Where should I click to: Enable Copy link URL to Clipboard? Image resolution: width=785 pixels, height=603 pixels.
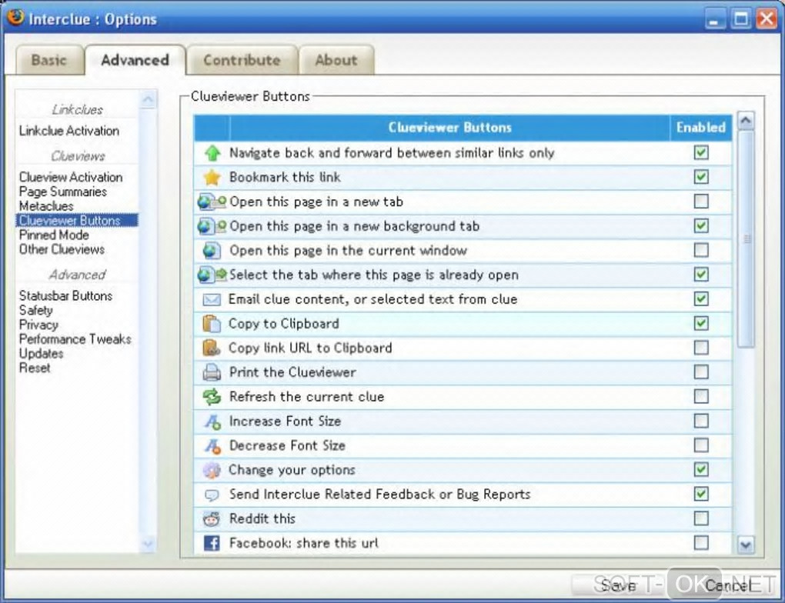coord(701,348)
